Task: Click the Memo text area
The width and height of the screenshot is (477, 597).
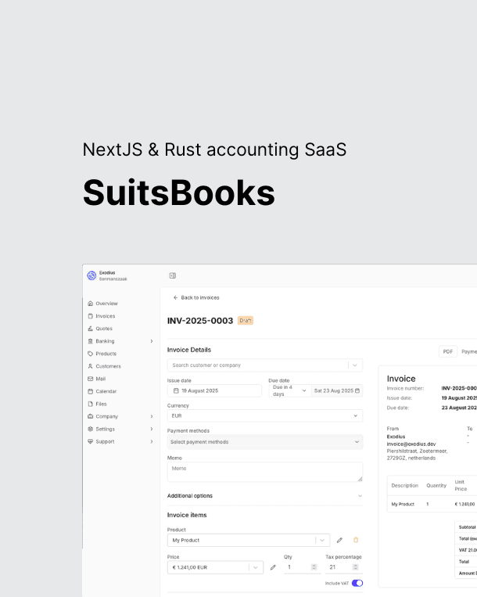Action: (x=264, y=472)
